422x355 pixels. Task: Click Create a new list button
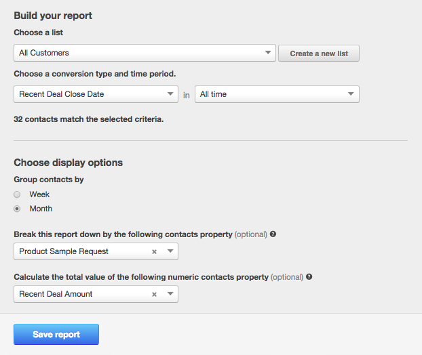tap(319, 54)
